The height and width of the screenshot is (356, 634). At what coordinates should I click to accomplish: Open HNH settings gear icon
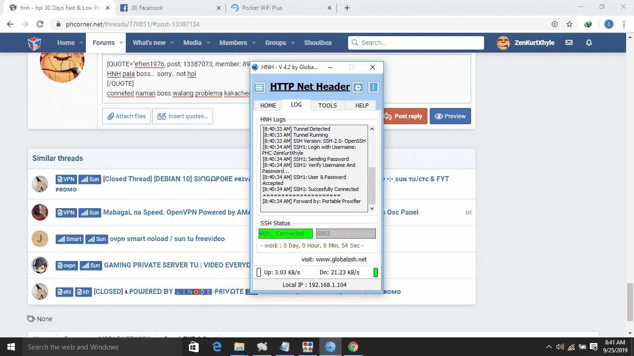(x=358, y=87)
